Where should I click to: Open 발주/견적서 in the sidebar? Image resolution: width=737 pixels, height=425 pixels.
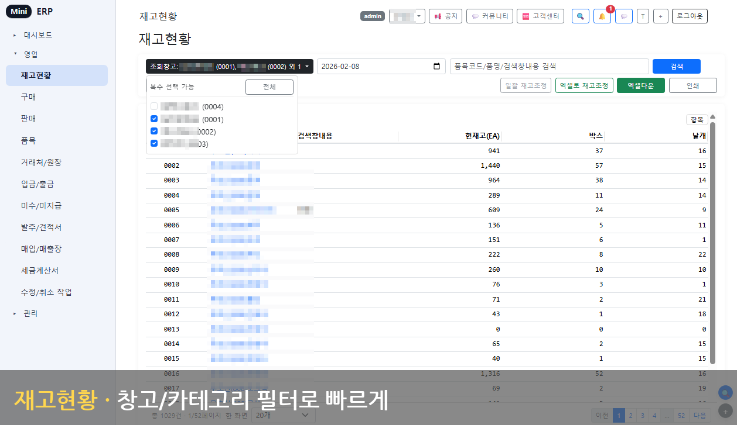click(57, 227)
